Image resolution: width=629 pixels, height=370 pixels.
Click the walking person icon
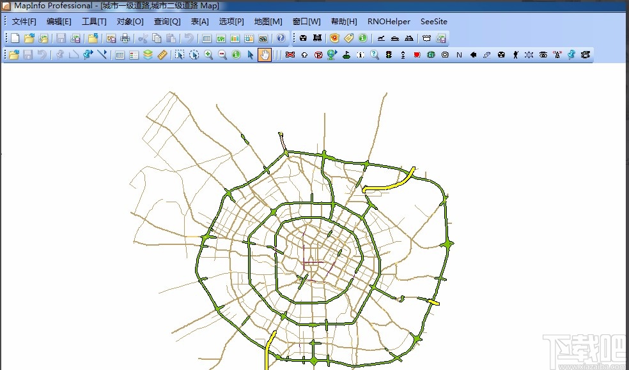515,54
